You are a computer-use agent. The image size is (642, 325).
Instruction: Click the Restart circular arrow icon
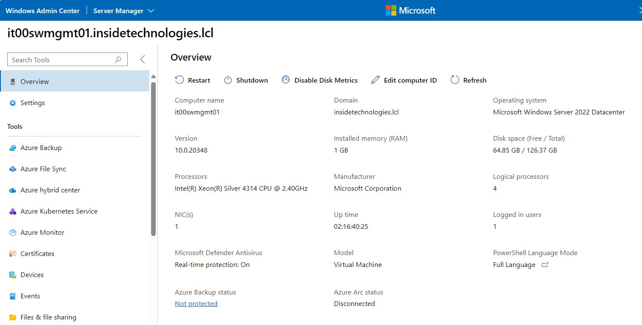(x=179, y=80)
